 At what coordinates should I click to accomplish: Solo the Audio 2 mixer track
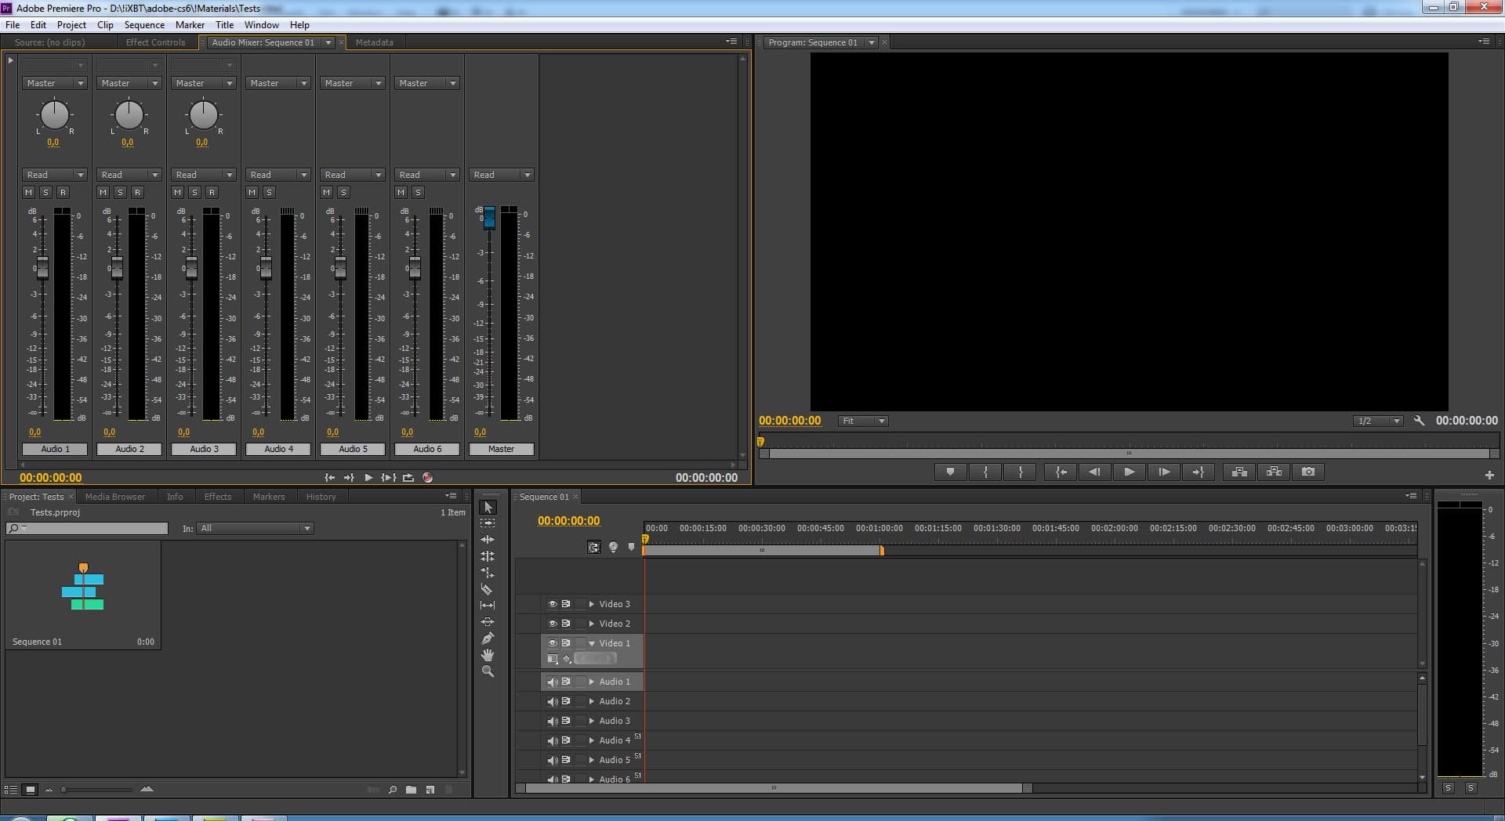tap(120, 192)
